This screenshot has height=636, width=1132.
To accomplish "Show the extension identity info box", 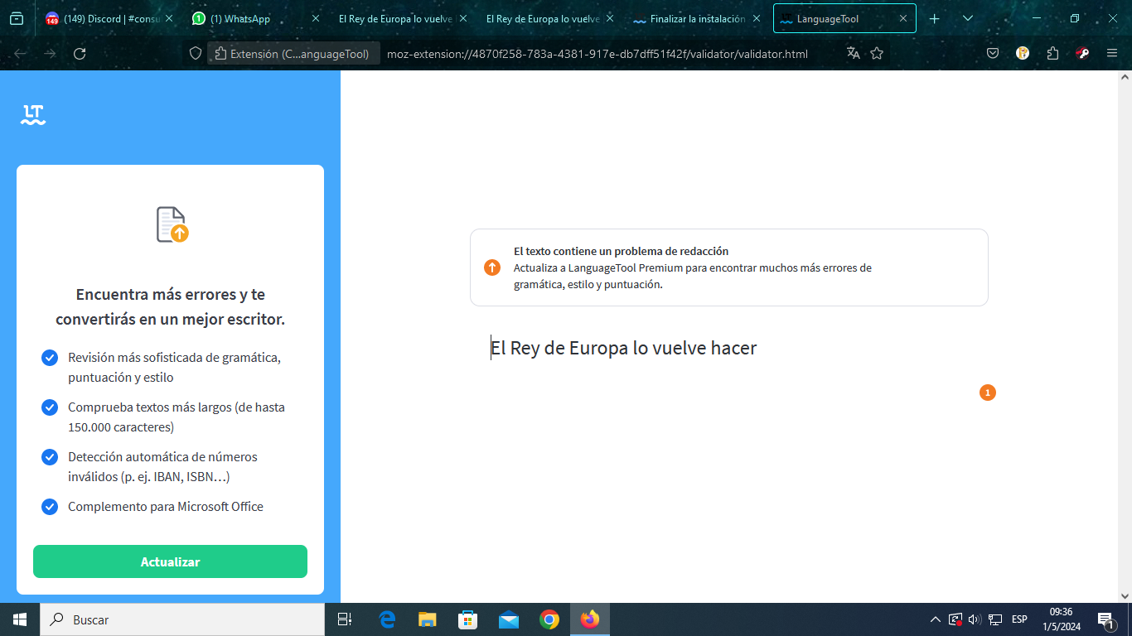I will (293, 54).
